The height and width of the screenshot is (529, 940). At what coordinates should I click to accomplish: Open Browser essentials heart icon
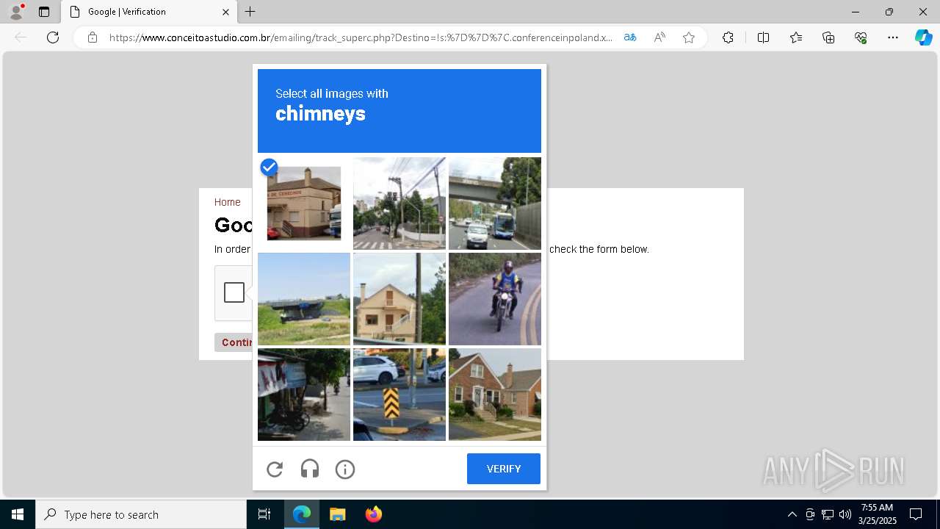click(861, 37)
